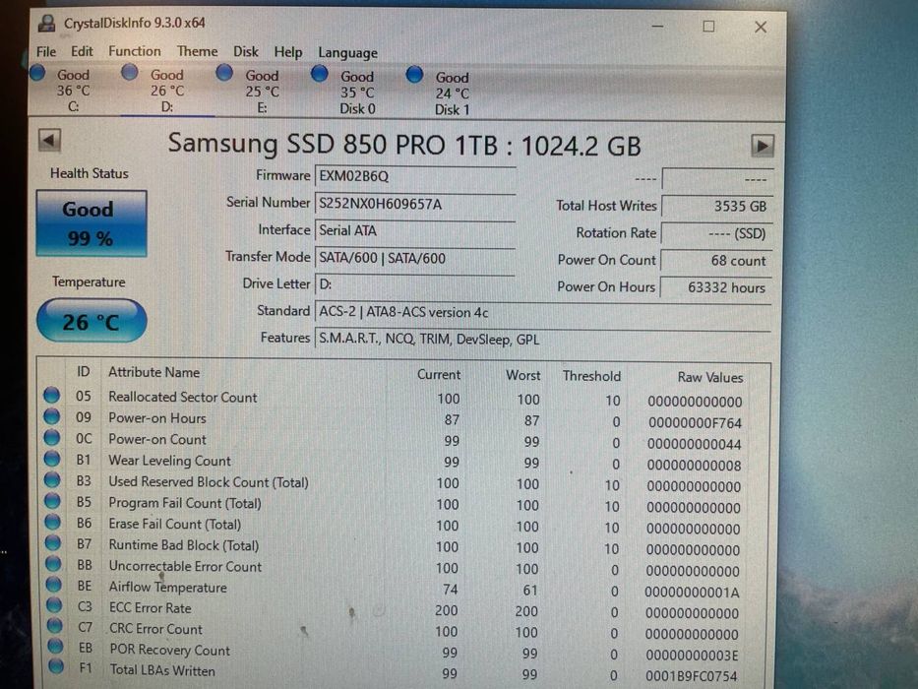Screen dimensions: 918x689
Task: Click status icon for POR Recovery Count
Action: pos(56,646)
